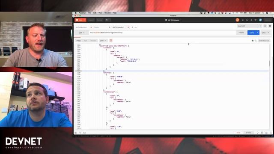Click the heart icon in Postman header

pyautogui.click(x=256, y=20)
